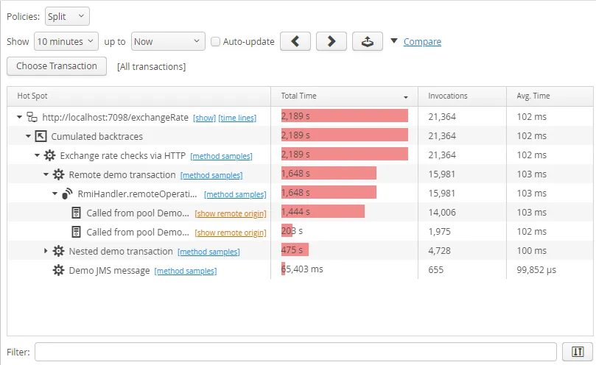Image resolution: width=596 pixels, height=365 pixels.
Task: Click the 655 invocations cell
Action: pos(436,269)
